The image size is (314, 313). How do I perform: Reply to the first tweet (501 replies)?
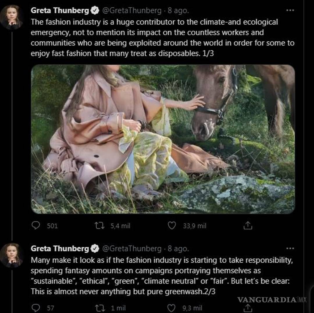tap(35, 225)
